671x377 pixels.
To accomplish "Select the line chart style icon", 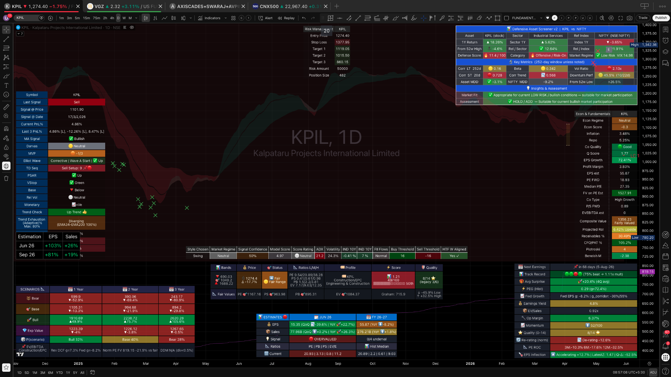I will tap(164, 18).
